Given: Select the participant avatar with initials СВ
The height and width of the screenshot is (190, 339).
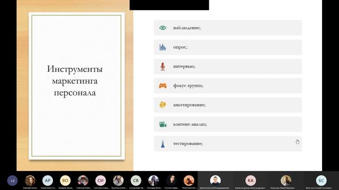Looking at the screenshot, I should (136, 180).
